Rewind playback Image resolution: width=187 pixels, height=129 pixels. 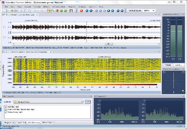pyautogui.click(x=91, y=11)
